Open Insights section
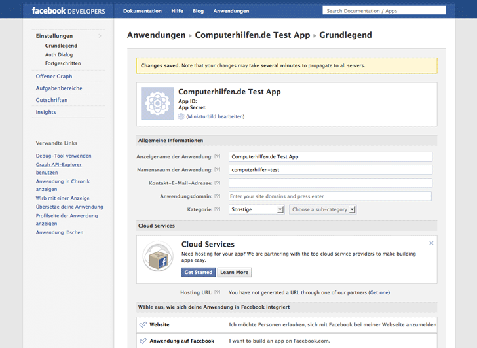Viewport: 477px width, 348px height. coord(46,112)
